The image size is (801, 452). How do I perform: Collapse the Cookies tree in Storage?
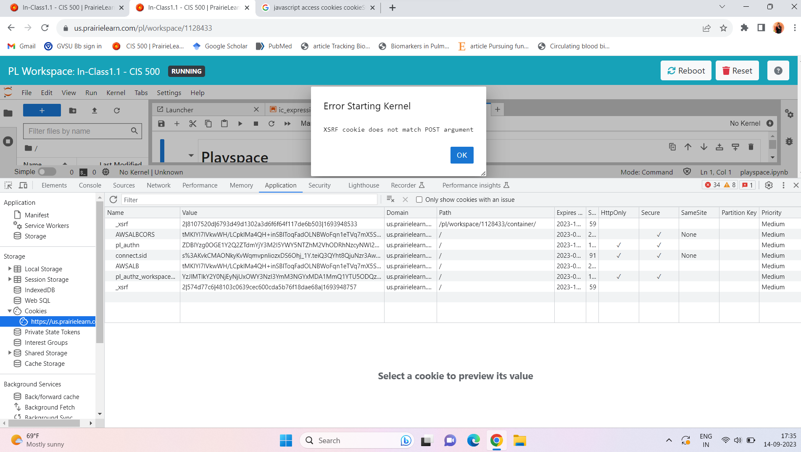click(x=10, y=311)
